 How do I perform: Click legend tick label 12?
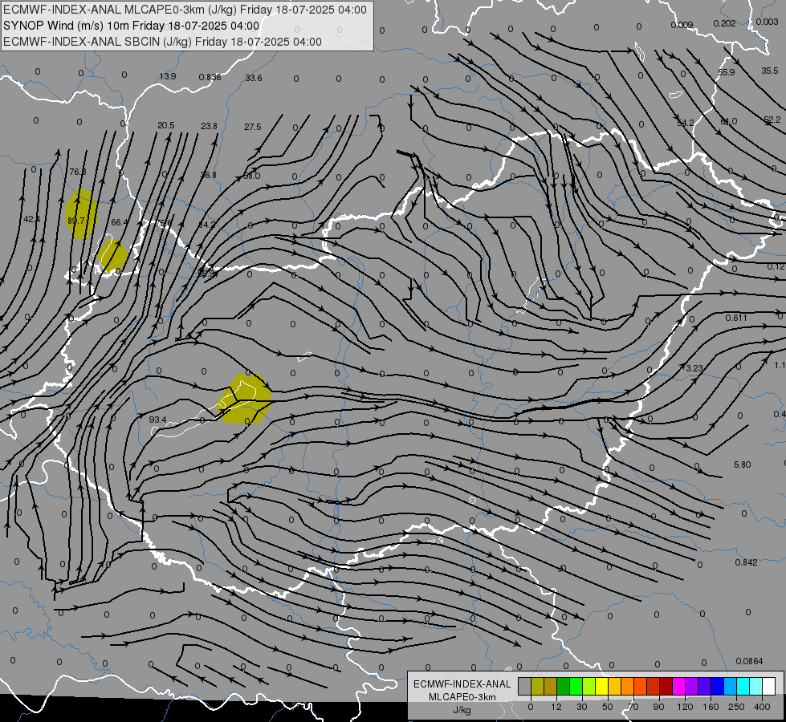tap(556, 707)
